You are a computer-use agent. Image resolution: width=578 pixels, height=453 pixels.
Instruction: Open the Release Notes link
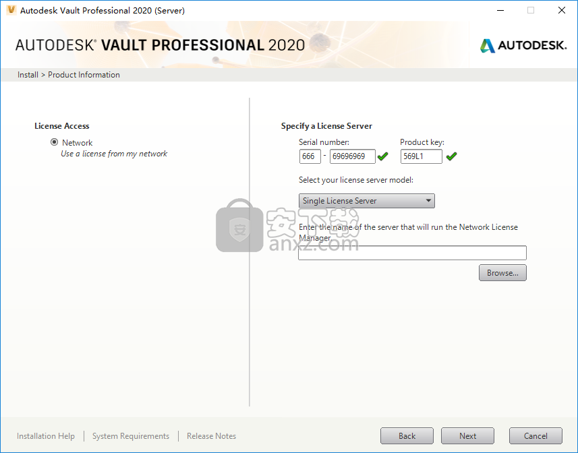[211, 436]
